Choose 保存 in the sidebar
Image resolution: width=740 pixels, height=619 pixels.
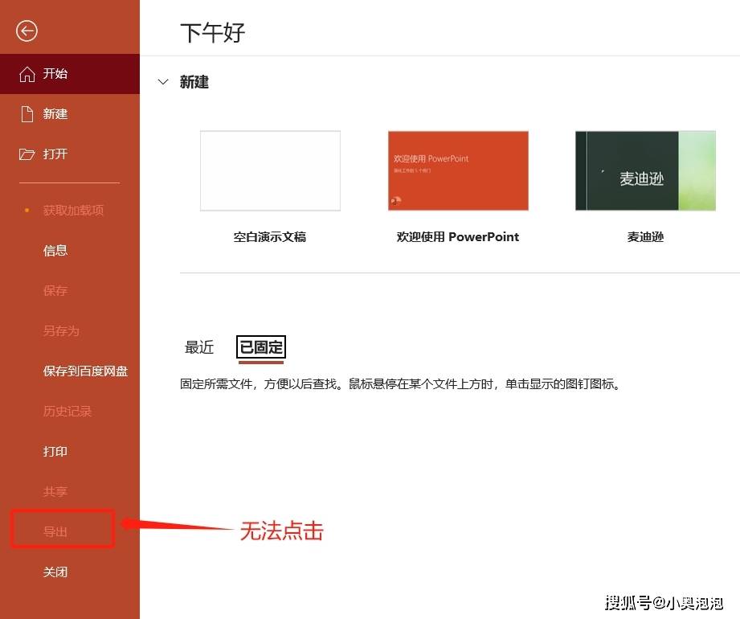70,290
